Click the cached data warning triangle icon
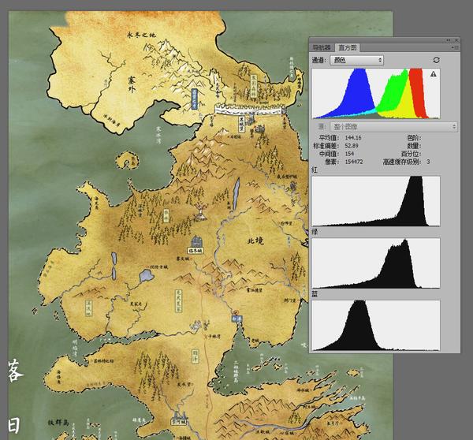 click(434, 74)
